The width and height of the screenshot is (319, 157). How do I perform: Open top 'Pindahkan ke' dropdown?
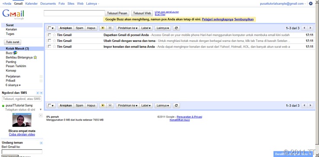pos(128,28)
